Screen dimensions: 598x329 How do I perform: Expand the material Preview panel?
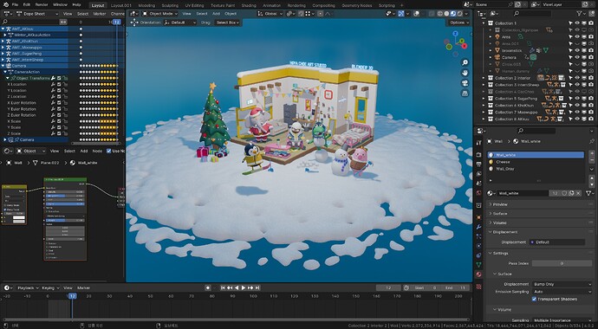[540, 204]
